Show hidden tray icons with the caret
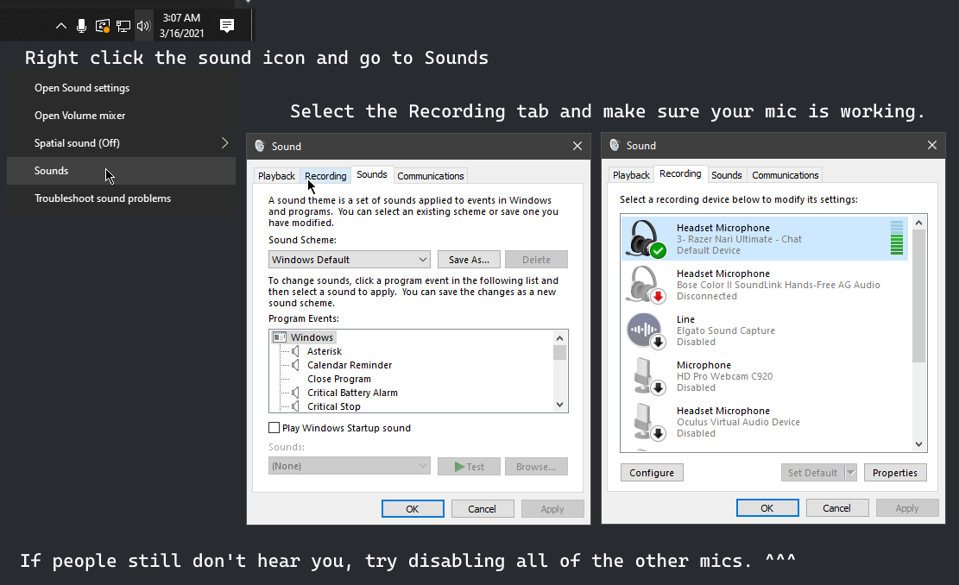The height and width of the screenshot is (585, 959). pyautogui.click(x=60, y=26)
